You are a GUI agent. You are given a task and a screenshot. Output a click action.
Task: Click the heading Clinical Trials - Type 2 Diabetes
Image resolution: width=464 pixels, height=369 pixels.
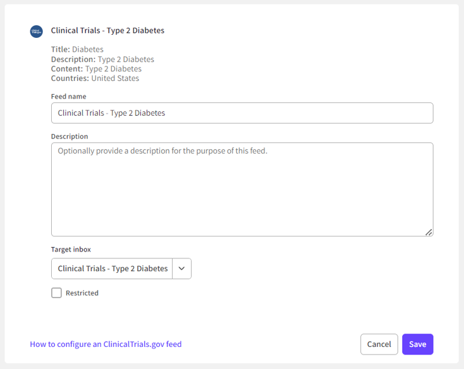tap(107, 30)
